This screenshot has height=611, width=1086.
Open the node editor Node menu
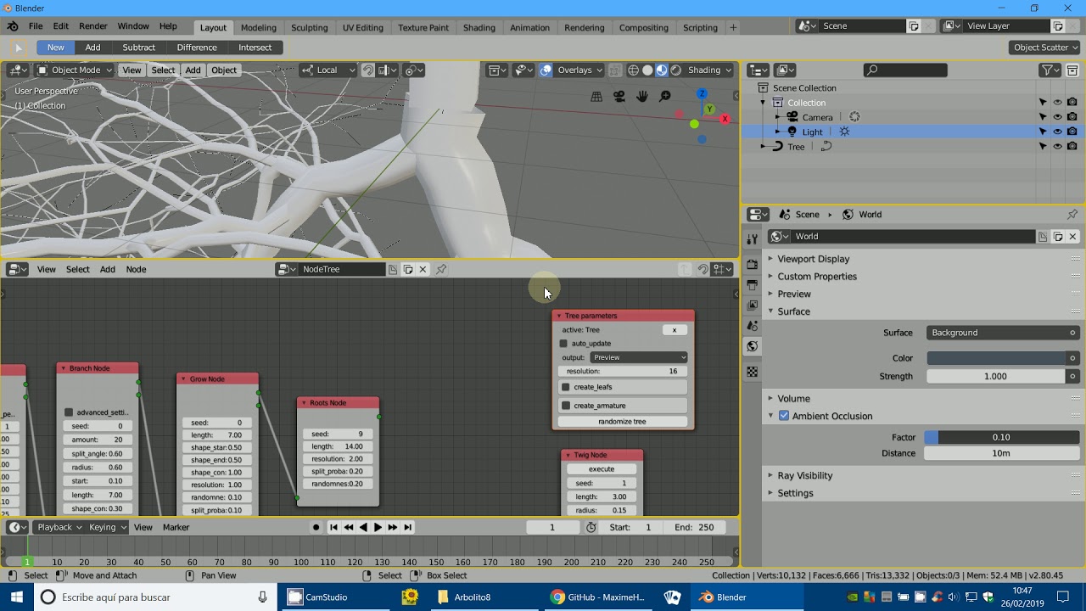(x=136, y=269)
